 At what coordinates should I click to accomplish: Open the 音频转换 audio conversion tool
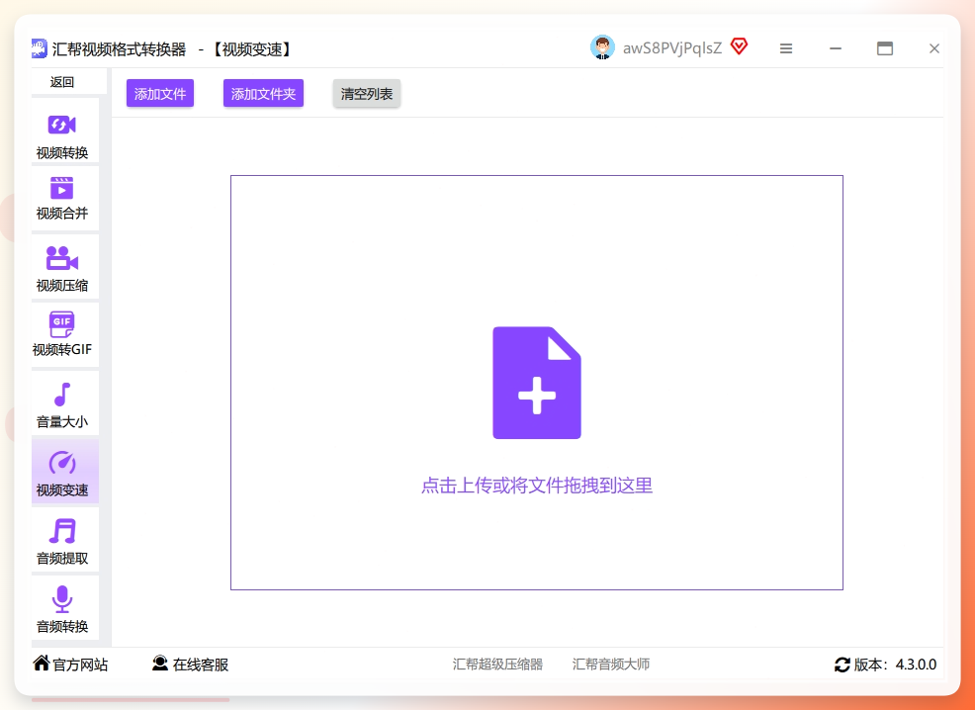tap(64, 607)
